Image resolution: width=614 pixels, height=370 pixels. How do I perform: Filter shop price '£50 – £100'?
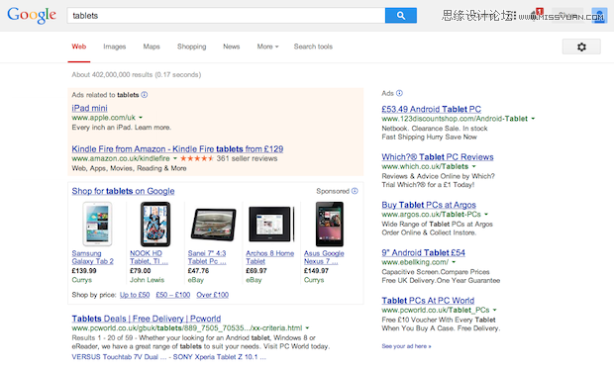click(173, 295)
